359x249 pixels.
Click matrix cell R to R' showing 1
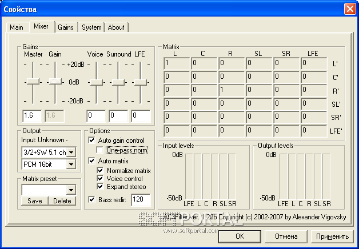click(232, 90)
